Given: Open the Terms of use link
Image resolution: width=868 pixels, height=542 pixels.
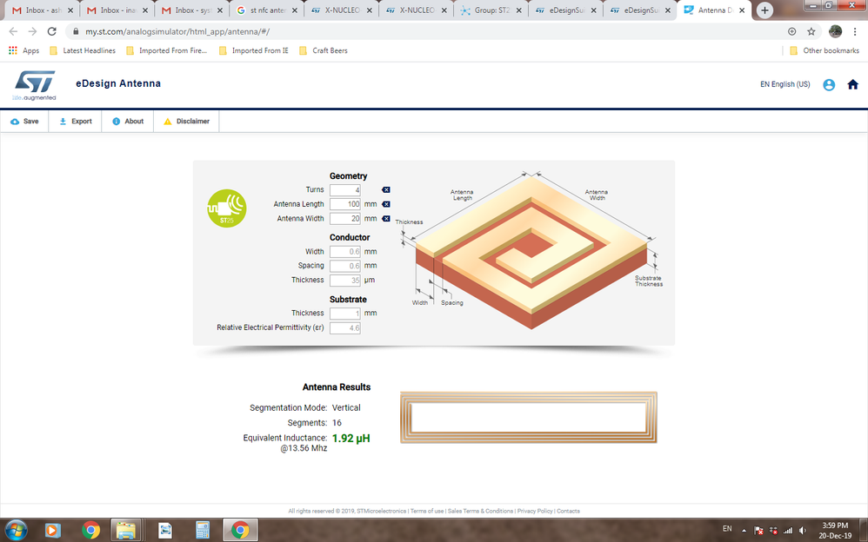Looking at the screenshot, I should click(x=427, y=511).
